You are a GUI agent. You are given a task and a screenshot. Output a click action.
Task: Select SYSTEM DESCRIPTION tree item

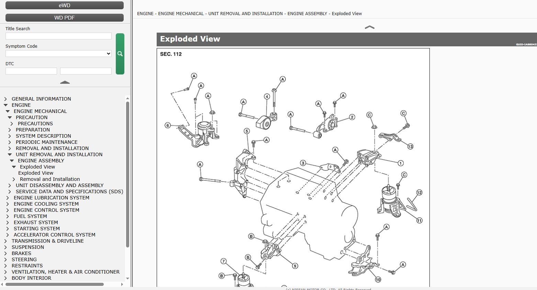(x=43, y=136)
